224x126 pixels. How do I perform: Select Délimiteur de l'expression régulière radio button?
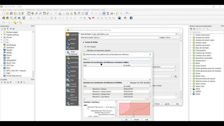tap(85, 50)
